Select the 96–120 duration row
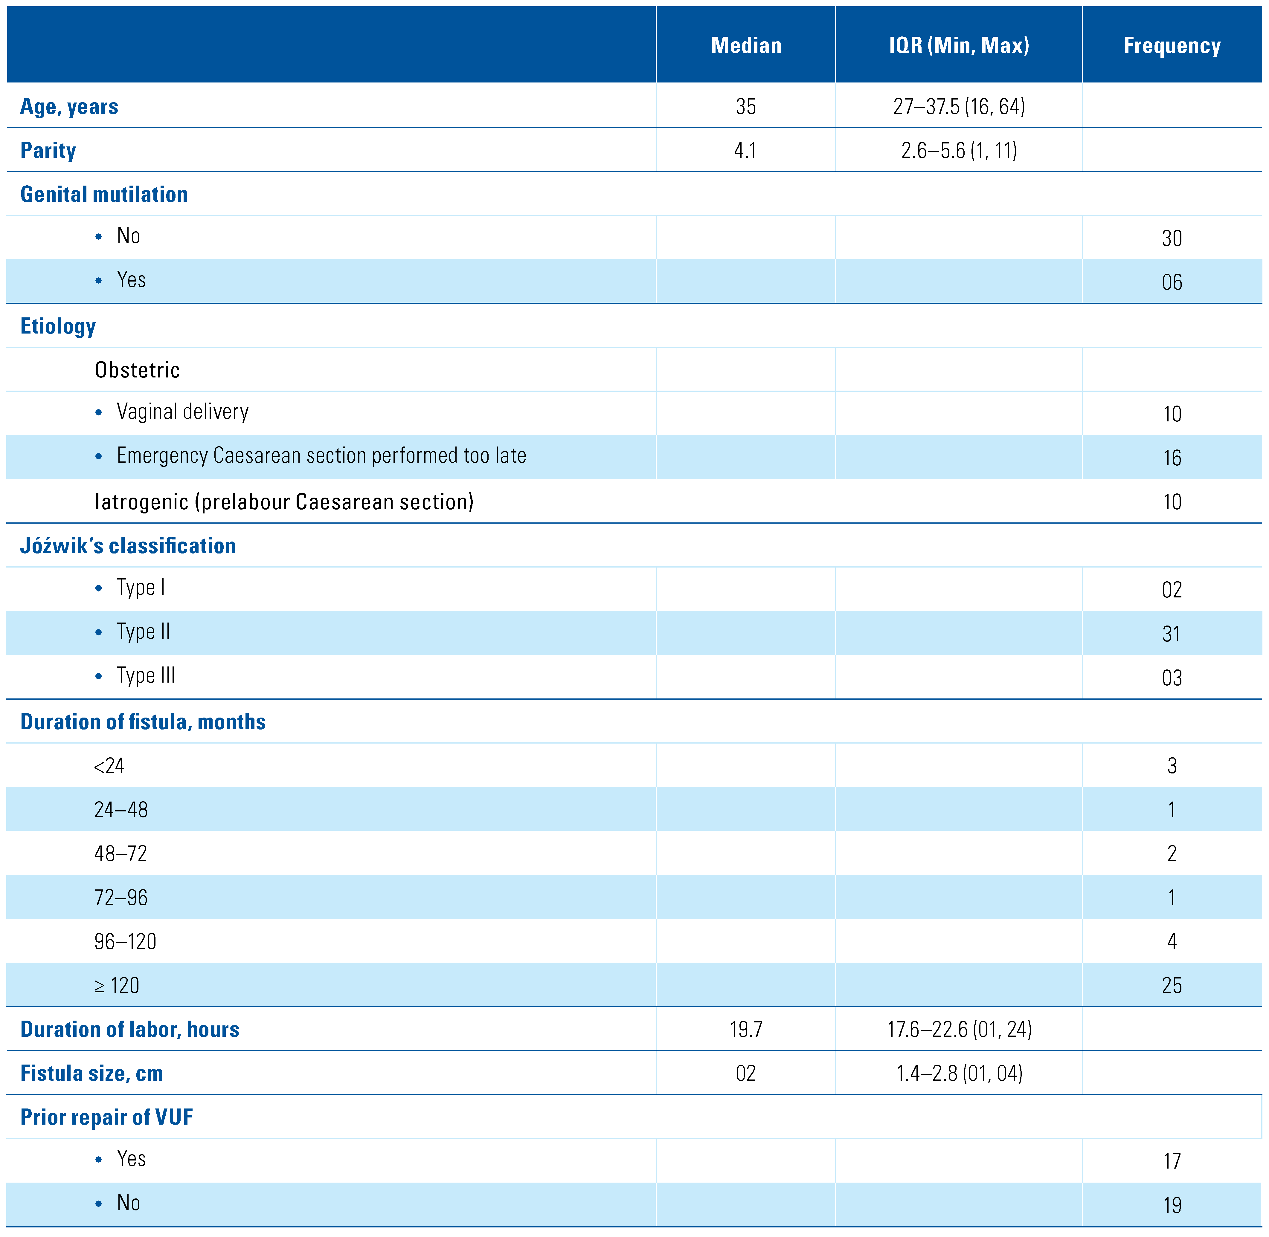Viewport: 1269px width, 1237px height. pos(126,941)
